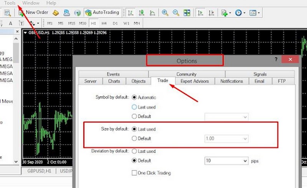Open the Help menu
This screenshot has height=188, width=307.
click(x=51, y=3)
